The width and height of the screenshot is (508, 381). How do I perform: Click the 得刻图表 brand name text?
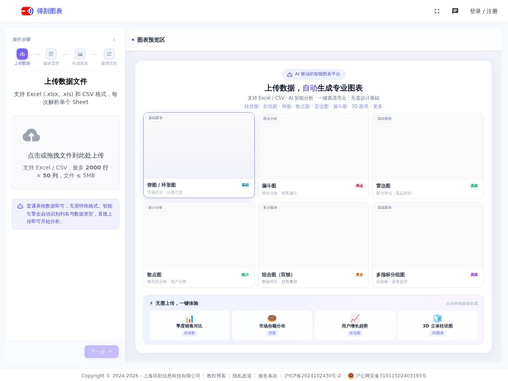point(50,11)
